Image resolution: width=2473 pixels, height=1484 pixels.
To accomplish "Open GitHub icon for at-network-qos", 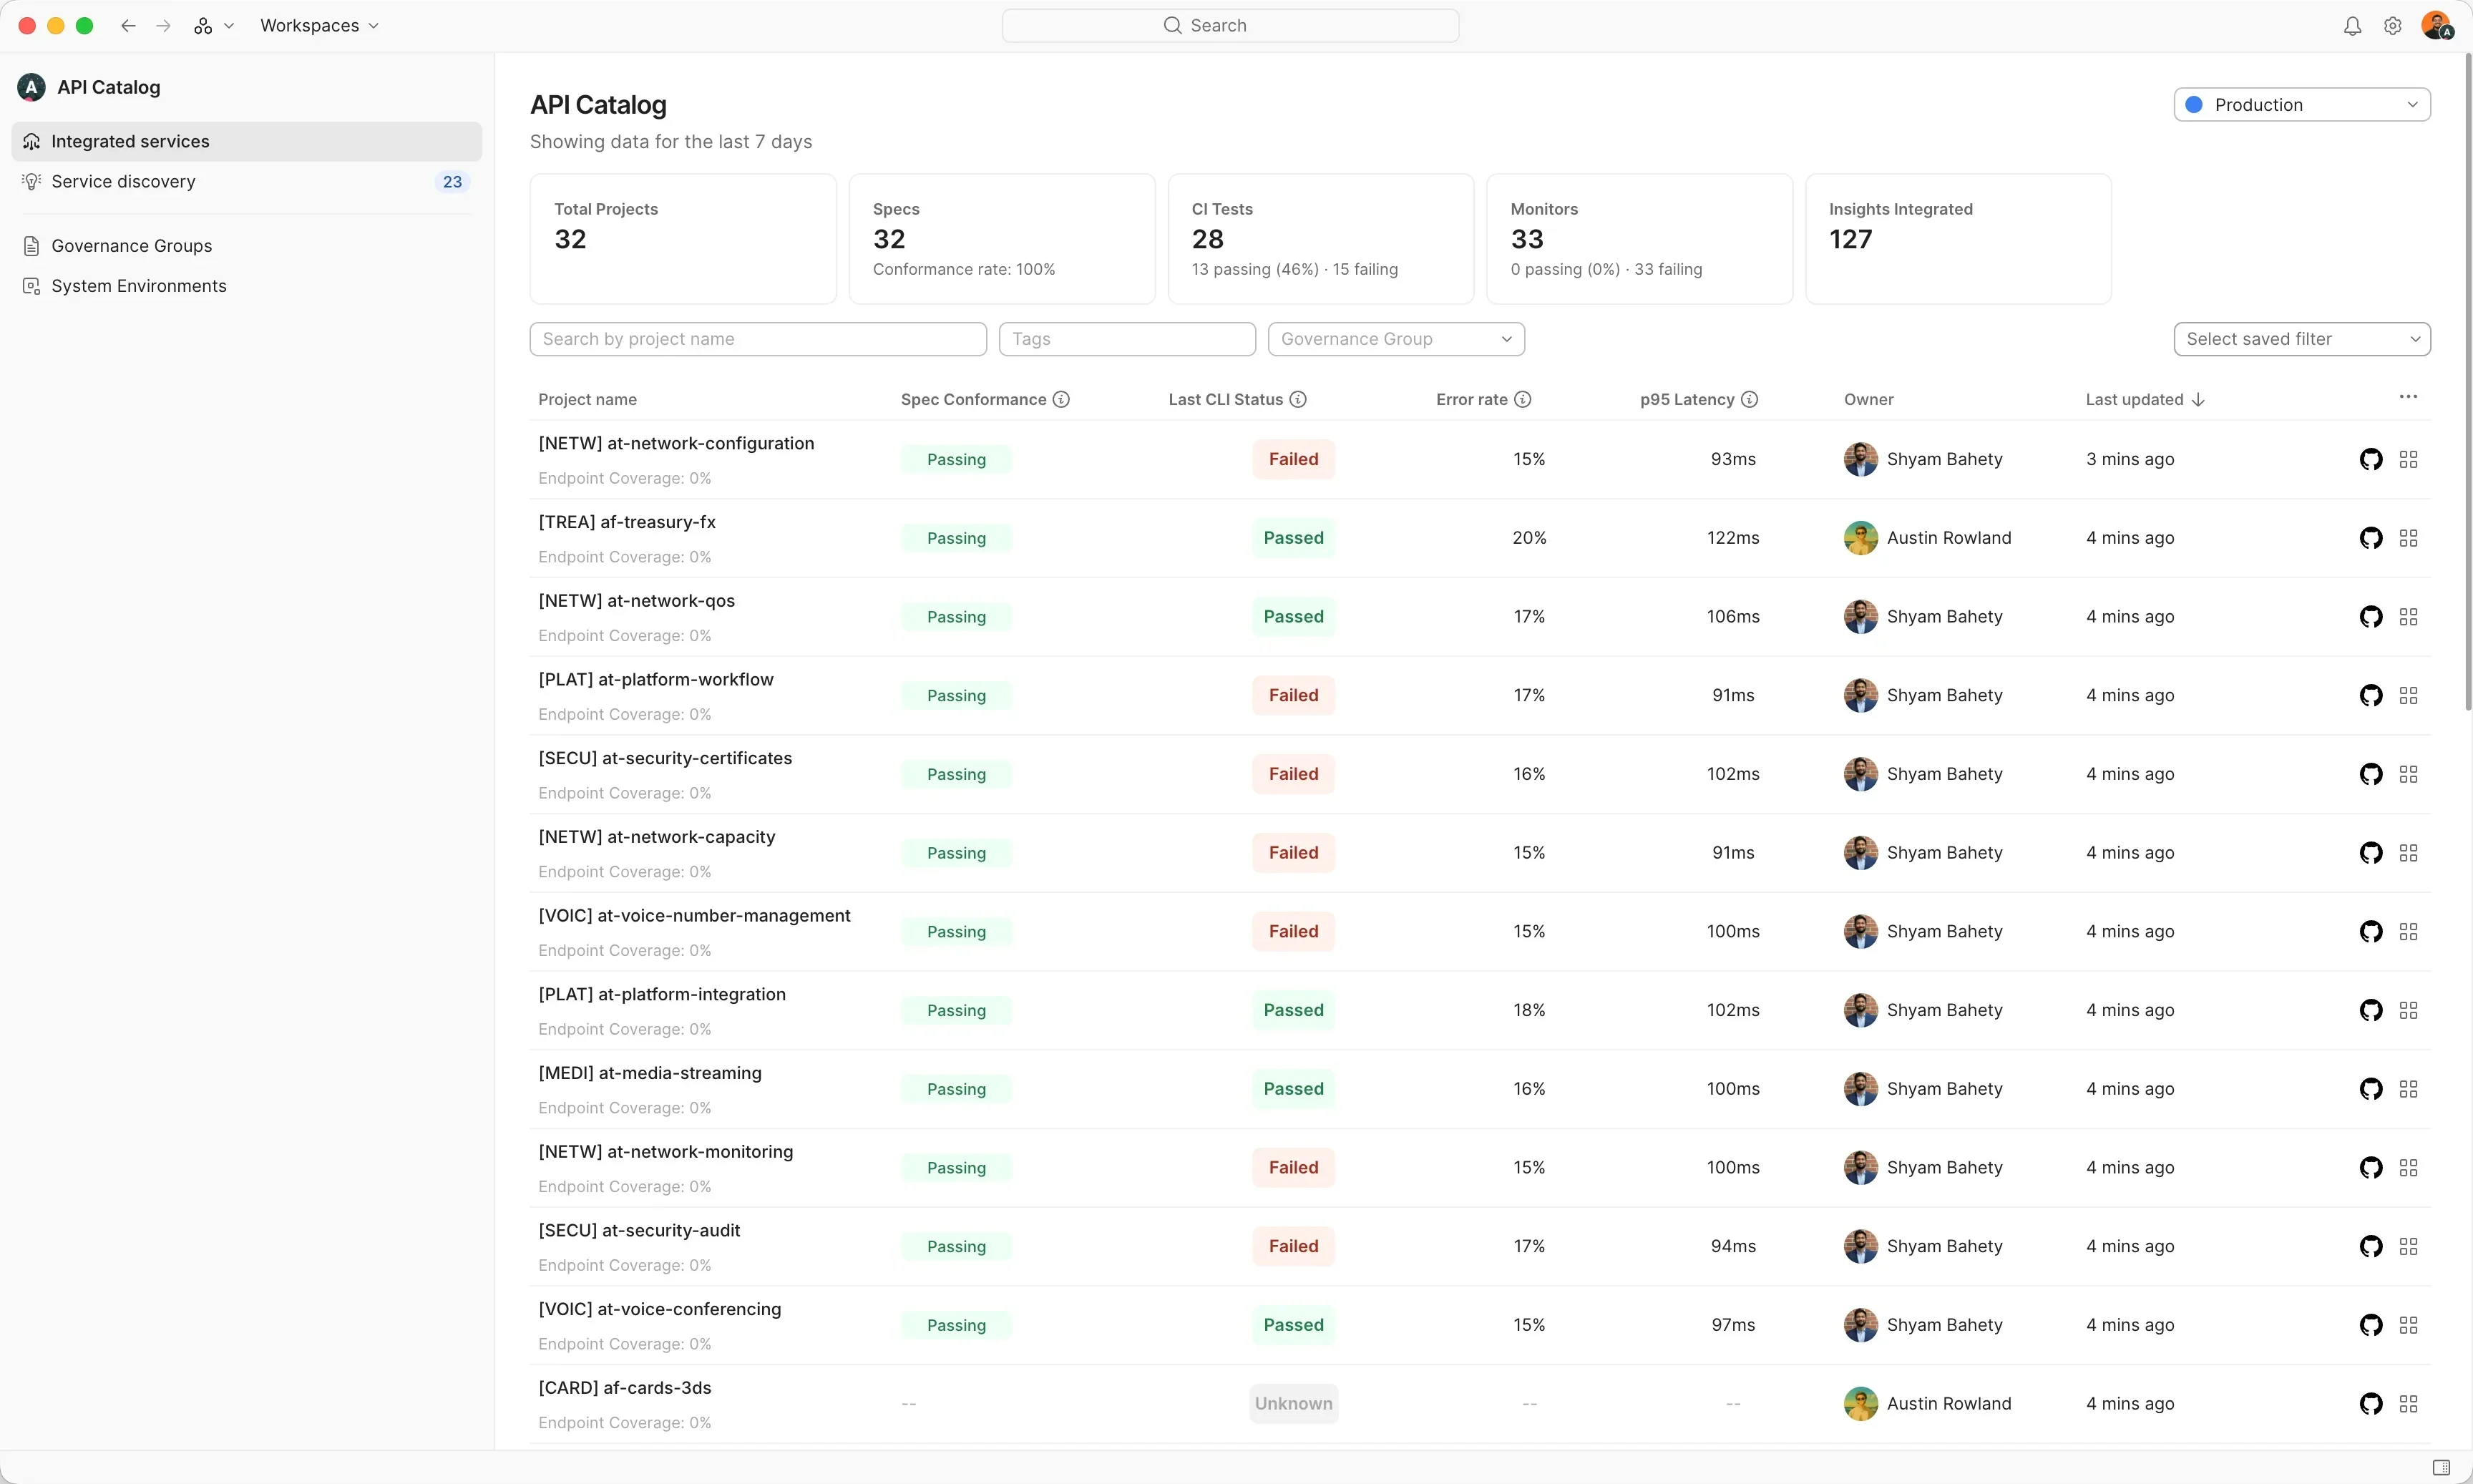I will point(2371,617).
